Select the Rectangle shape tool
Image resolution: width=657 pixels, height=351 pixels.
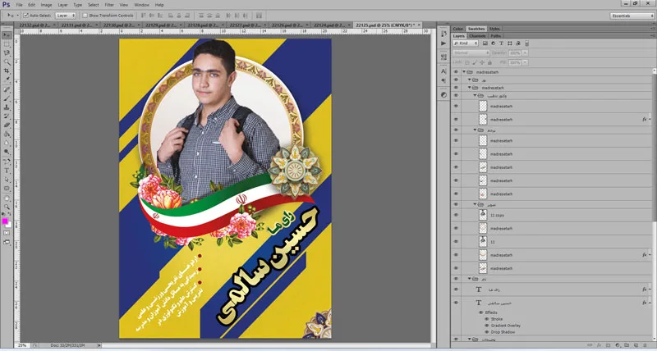click(7, 189)
